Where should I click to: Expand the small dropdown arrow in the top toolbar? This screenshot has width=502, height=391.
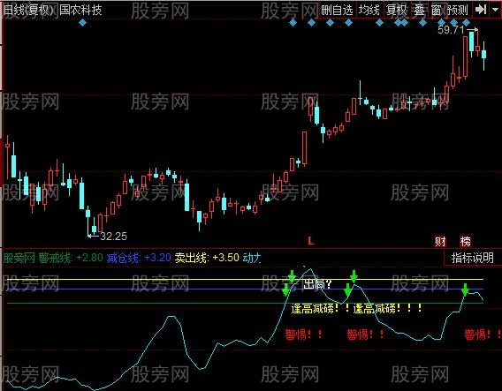pyautogui.click(x=495, y=10)
